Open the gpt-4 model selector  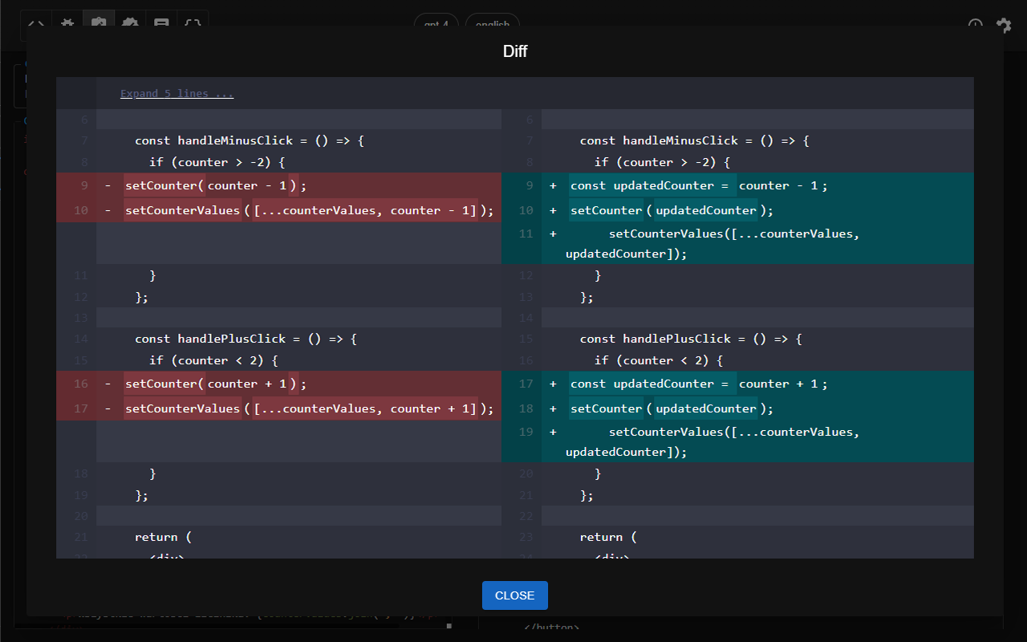436,24
